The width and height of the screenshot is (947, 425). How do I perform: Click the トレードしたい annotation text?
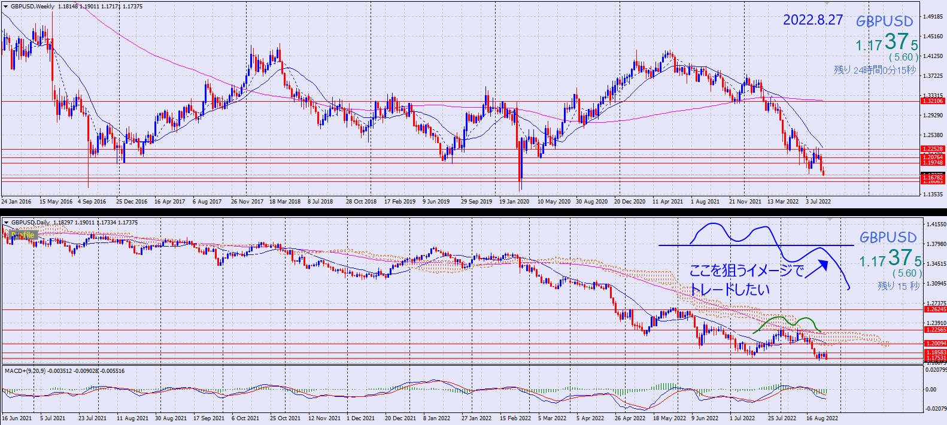[730, 290]
